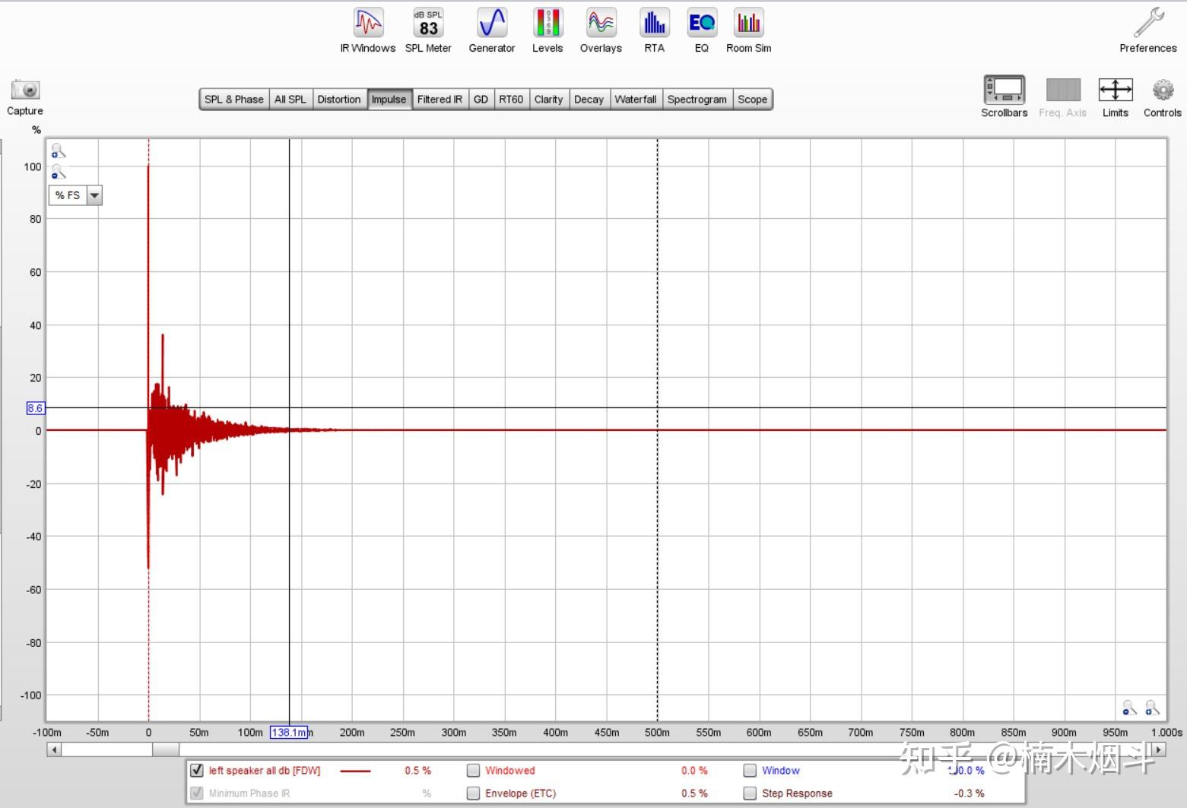Viewport: 1187px width, 808px height.
Task: Open the RTA analyzer
Action: (654, 30)
